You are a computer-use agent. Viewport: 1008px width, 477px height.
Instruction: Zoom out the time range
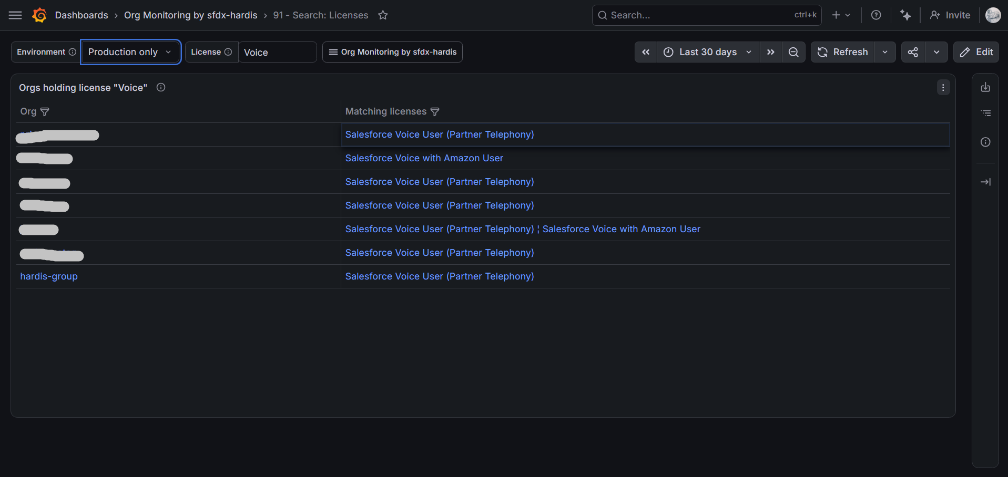(793, 52)
